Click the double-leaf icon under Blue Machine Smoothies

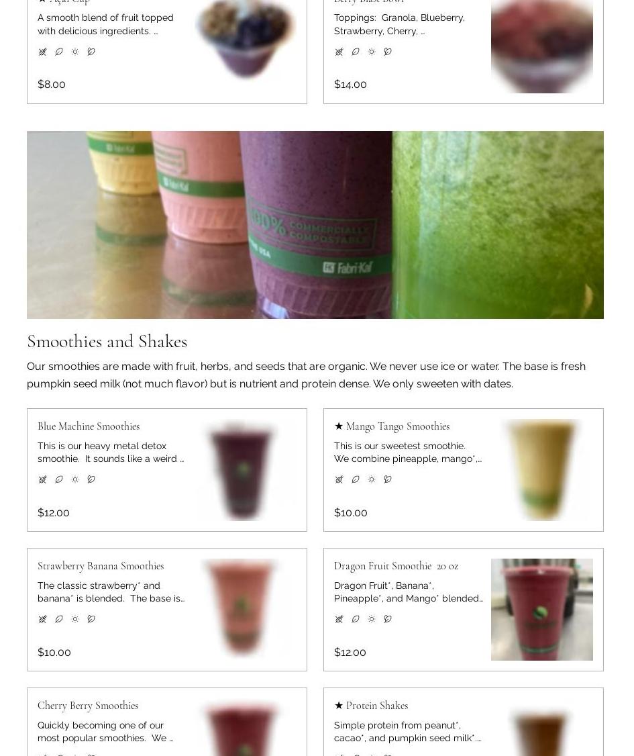(x=91, y=479)
